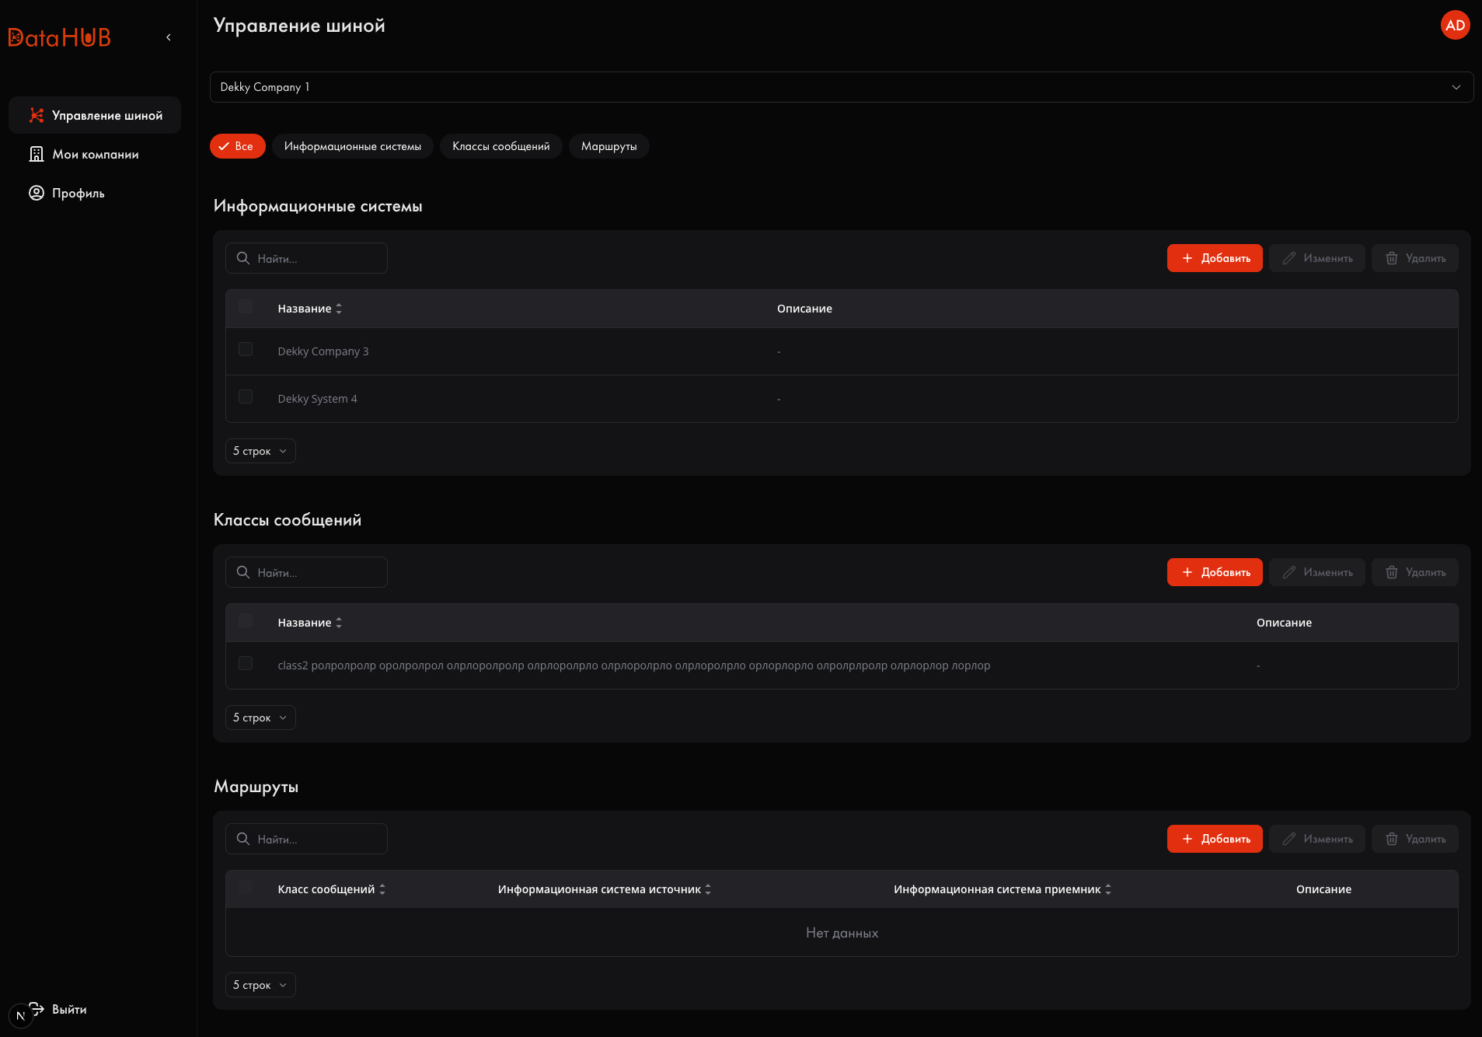
Task: Click Описание header in Routes table
Action: (1323, 889)
